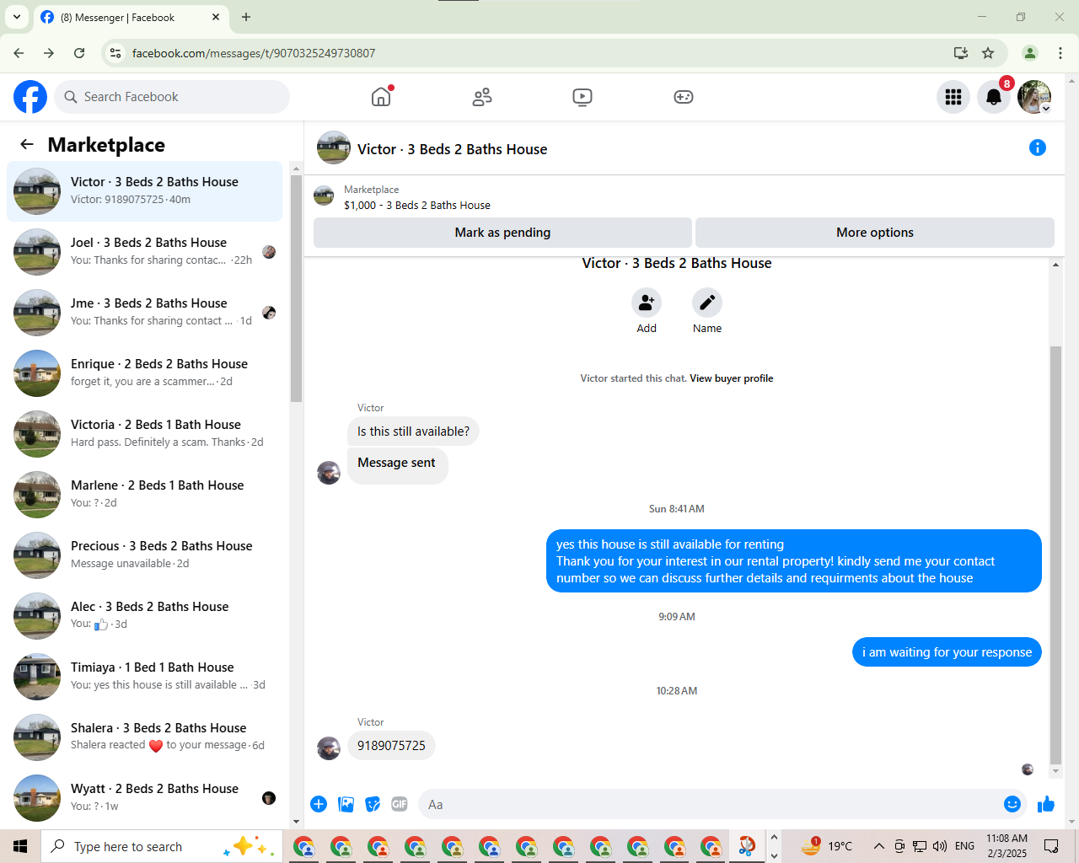Open the Facebook menu grid icon
The image size is (1079, 863).
(x=953, y=97)
